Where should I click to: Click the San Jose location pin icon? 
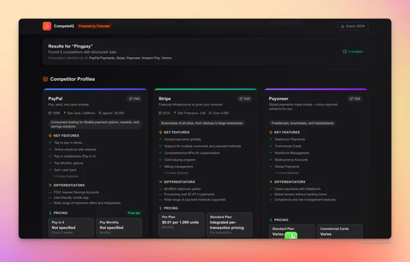click(65, 113)
